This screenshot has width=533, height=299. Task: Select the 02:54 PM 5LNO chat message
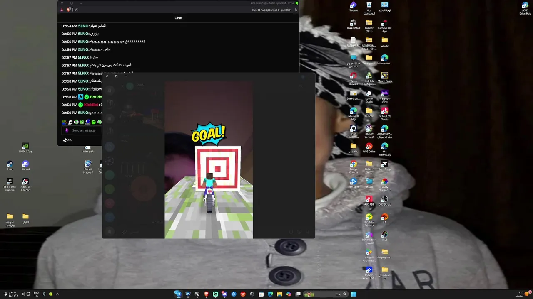coord(84,26)
